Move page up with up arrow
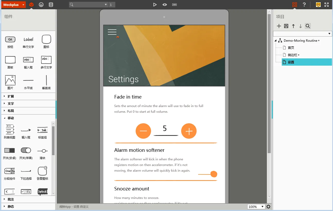Screen dimensions: 333x211 pyautogui.click(x=293, y=26)
